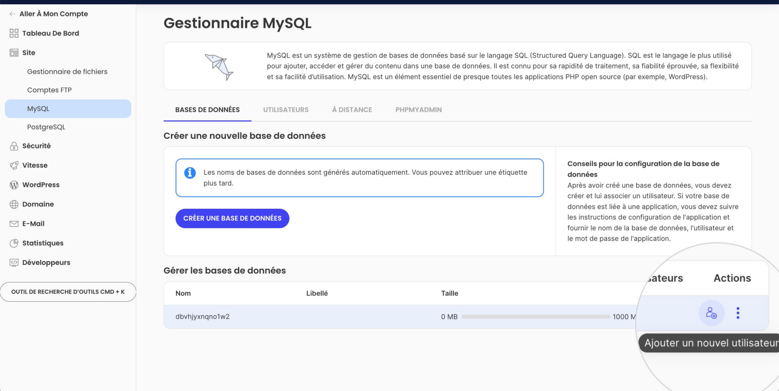The height and width of the screenshot is (391, 779).
Task: Click Créer une base de données button
Action: (232, 218)
